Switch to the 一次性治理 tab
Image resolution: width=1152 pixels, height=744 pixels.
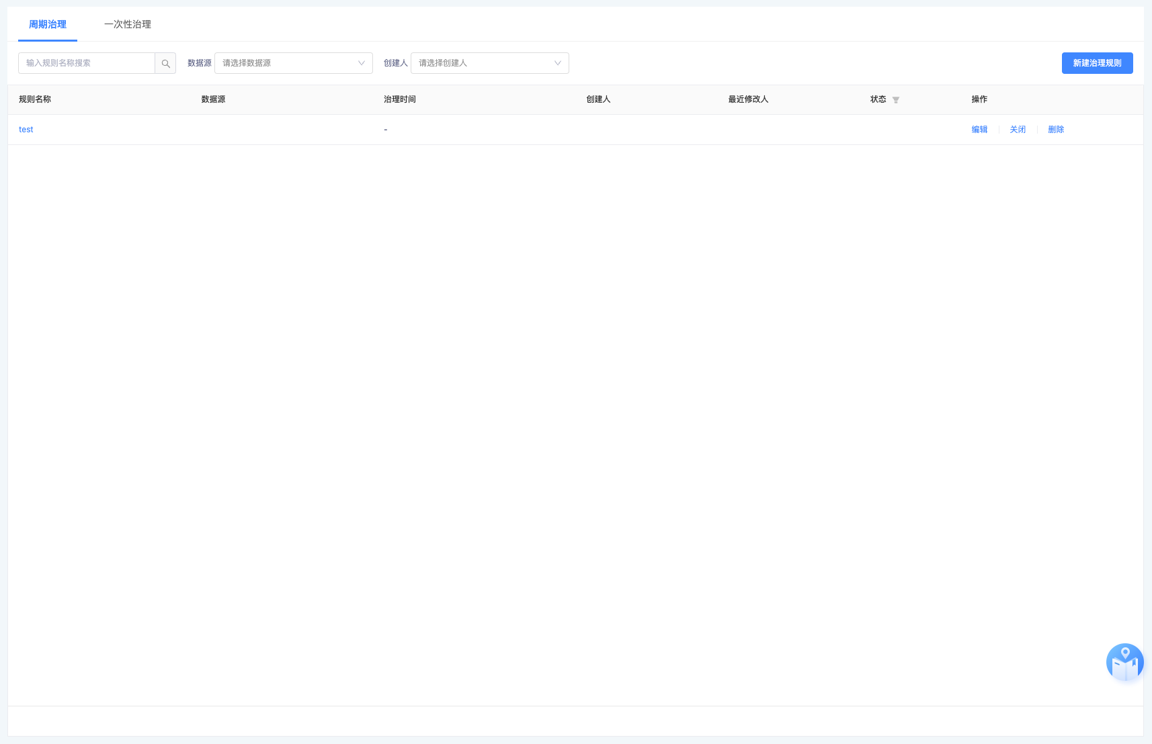tap(128, 24)
